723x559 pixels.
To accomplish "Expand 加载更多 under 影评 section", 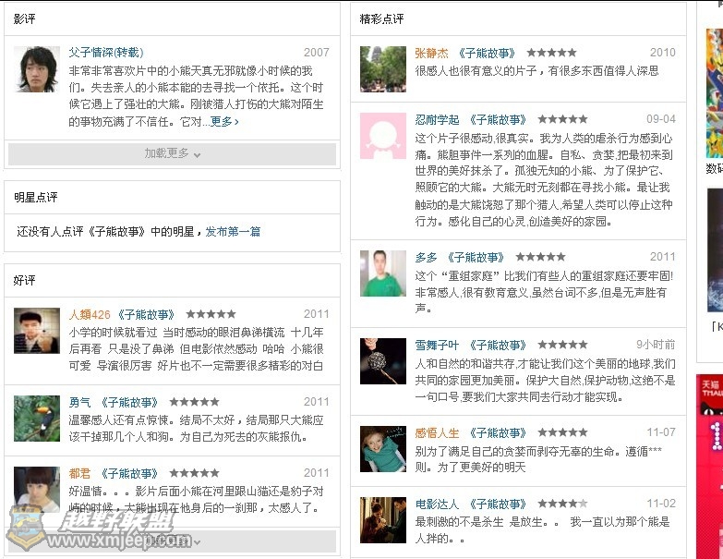I will click(172, 153).
